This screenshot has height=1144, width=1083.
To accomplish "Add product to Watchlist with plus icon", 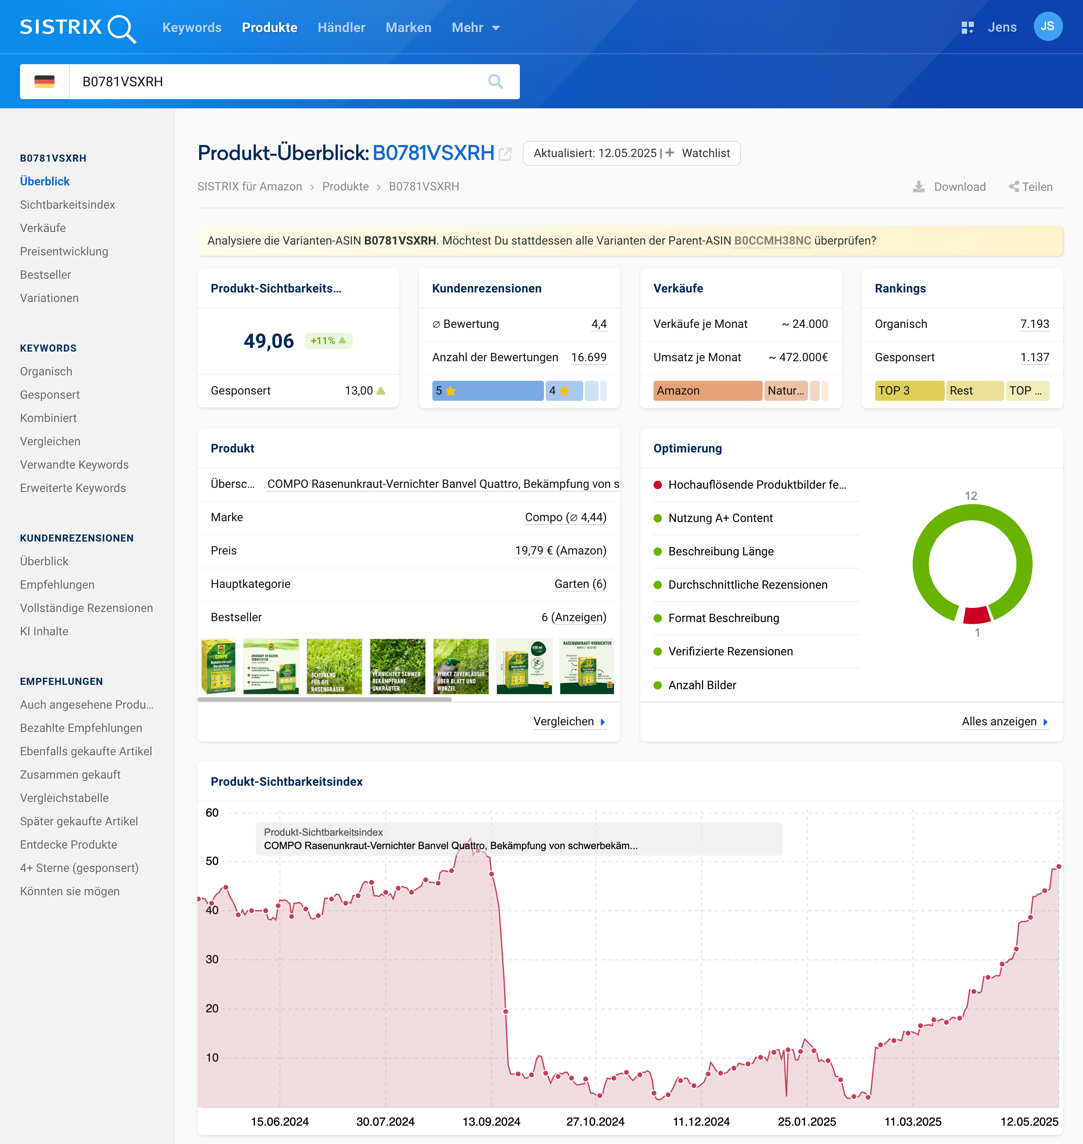I will click(670, 153).
